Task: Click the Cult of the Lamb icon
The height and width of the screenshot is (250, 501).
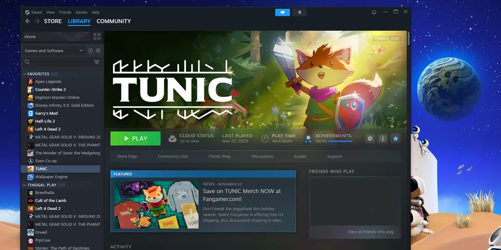Action: (30, 200)
